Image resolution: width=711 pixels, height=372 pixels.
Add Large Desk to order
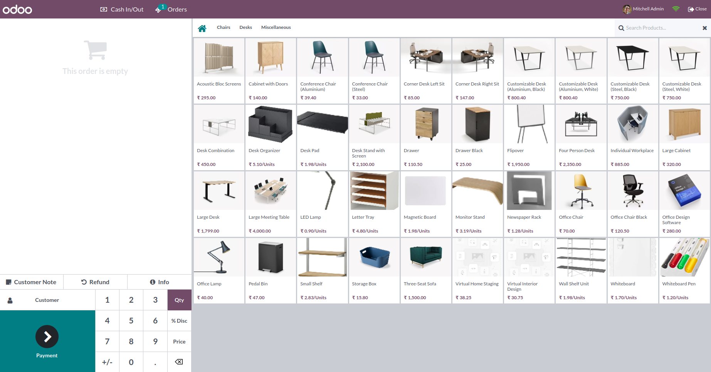pos(219,204)
